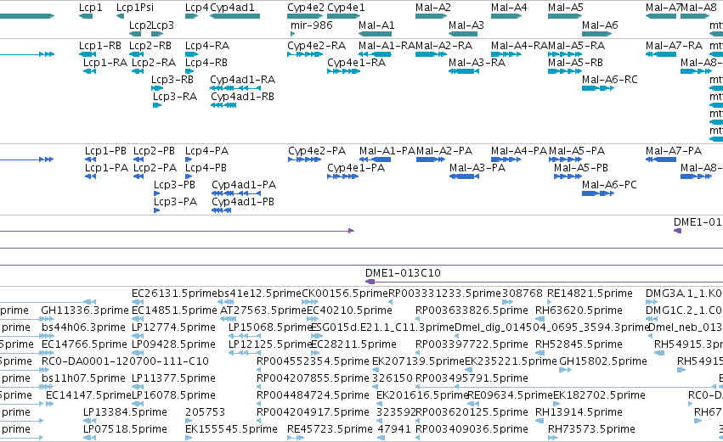Select EST EK182702.5prime label
This screenshot has width=723, height=442.
click(599, 395)
